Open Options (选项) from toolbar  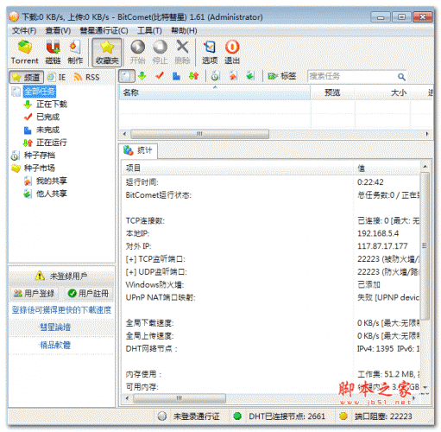(210, 53)
